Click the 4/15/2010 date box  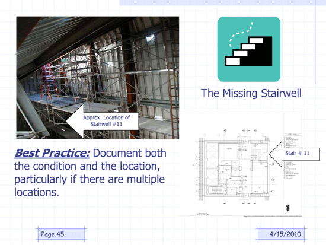pyautogui.click(x=281, y=234)
